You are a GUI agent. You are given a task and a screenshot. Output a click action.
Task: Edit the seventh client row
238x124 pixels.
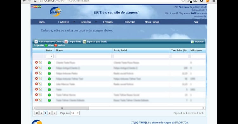coord(40,95)
